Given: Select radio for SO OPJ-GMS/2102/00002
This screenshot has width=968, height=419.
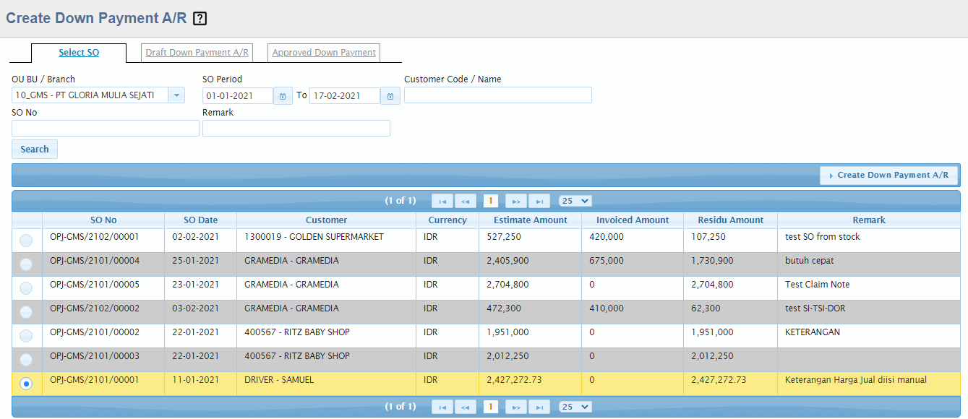Looking at the screenshot, I should coord(26,312).
